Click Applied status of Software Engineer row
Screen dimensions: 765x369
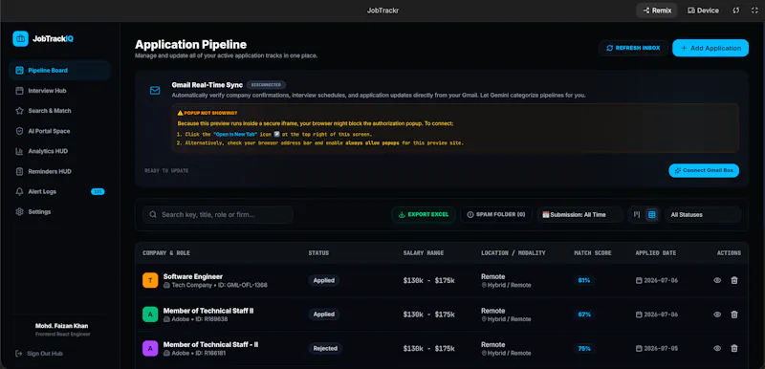[x=324, y=280]
